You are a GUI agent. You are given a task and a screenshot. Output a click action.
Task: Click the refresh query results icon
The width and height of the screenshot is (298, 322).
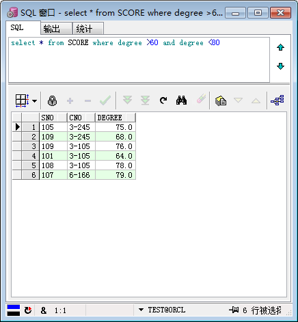tap(163, 100)
